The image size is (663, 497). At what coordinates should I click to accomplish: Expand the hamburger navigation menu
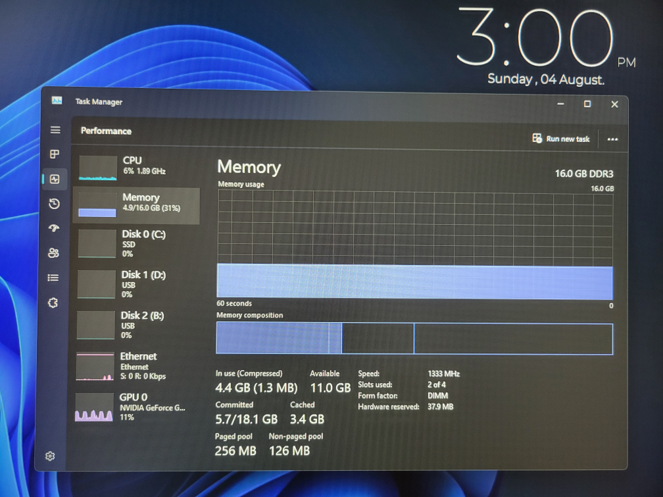[x=55, y=130]
